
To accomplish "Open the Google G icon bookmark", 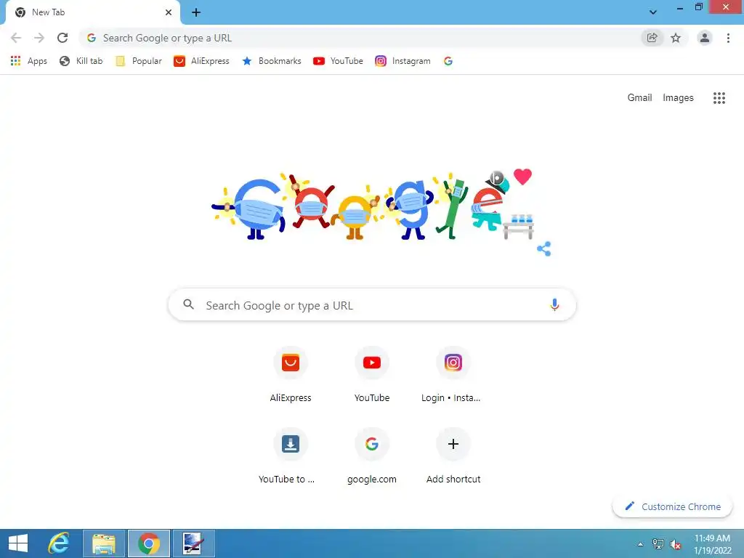I will (x=448, y=61).
